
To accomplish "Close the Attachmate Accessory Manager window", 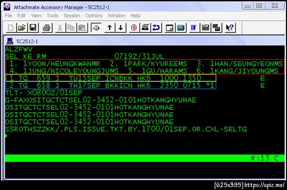I will tap(275, 6).
